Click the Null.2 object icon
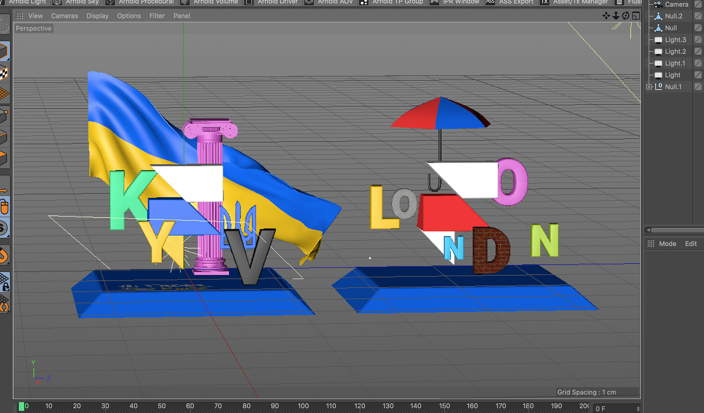The width and height of the screenshot is (704, 413). coord(658,16)
